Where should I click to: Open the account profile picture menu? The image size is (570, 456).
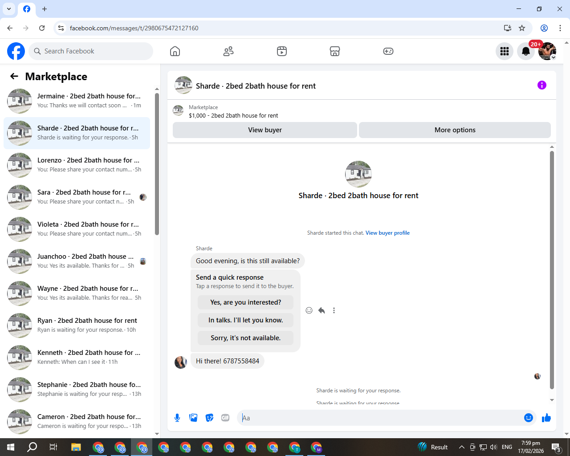coord(547,51)
